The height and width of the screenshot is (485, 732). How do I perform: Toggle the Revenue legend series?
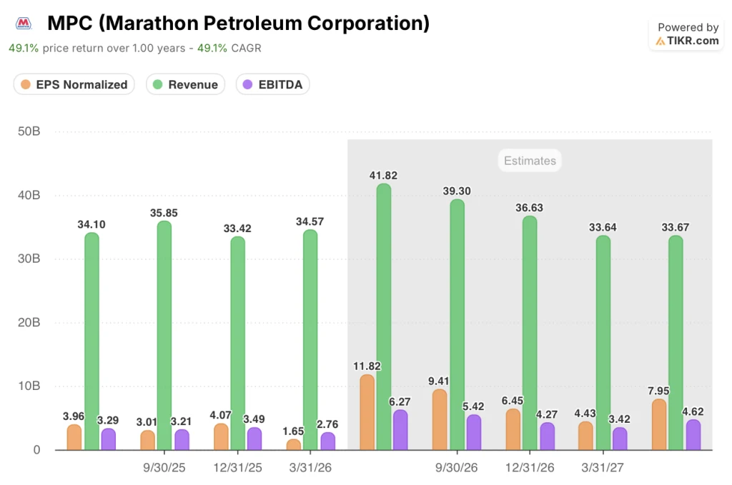185,84
